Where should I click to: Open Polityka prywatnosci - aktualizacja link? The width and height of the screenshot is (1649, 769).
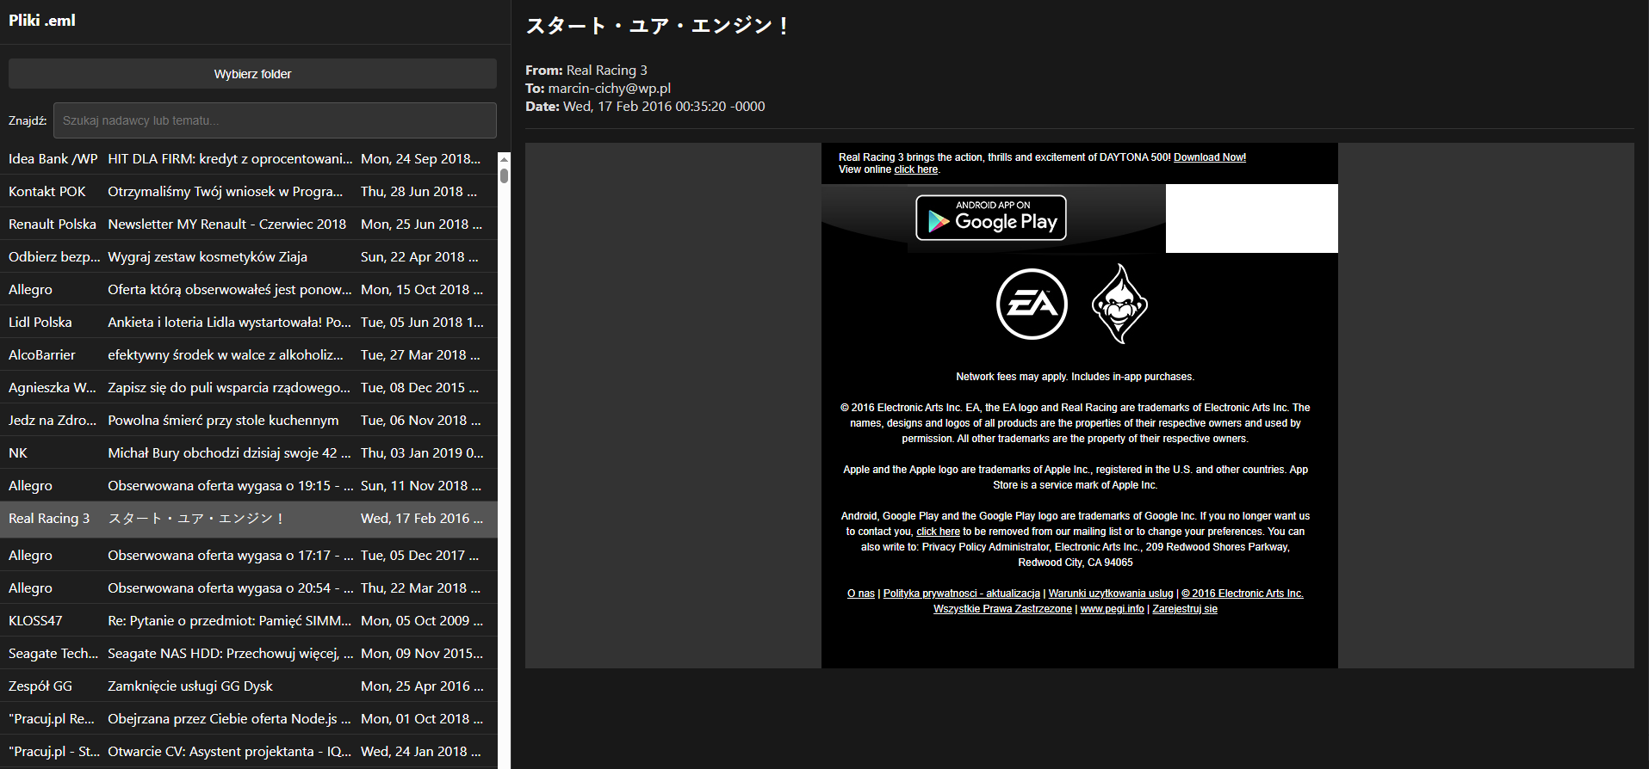[962, 594]
